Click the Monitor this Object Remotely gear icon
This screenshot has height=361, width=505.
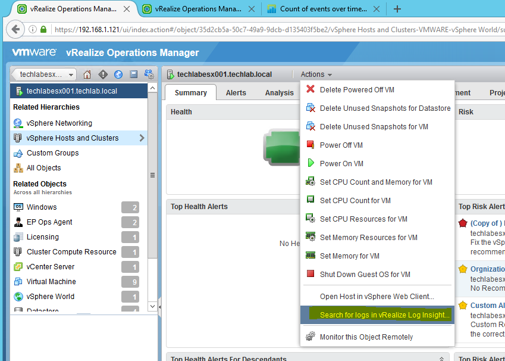coord(310,337)
